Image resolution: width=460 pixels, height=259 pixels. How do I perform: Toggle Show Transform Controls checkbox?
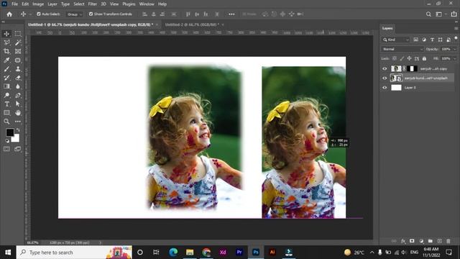coord(91,14)
